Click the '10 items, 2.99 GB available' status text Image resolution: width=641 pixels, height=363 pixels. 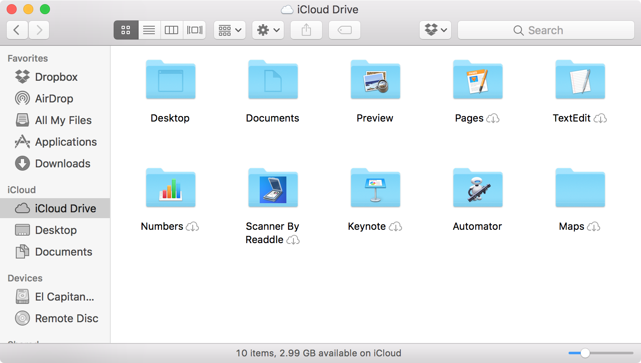(x=318, y=353)
